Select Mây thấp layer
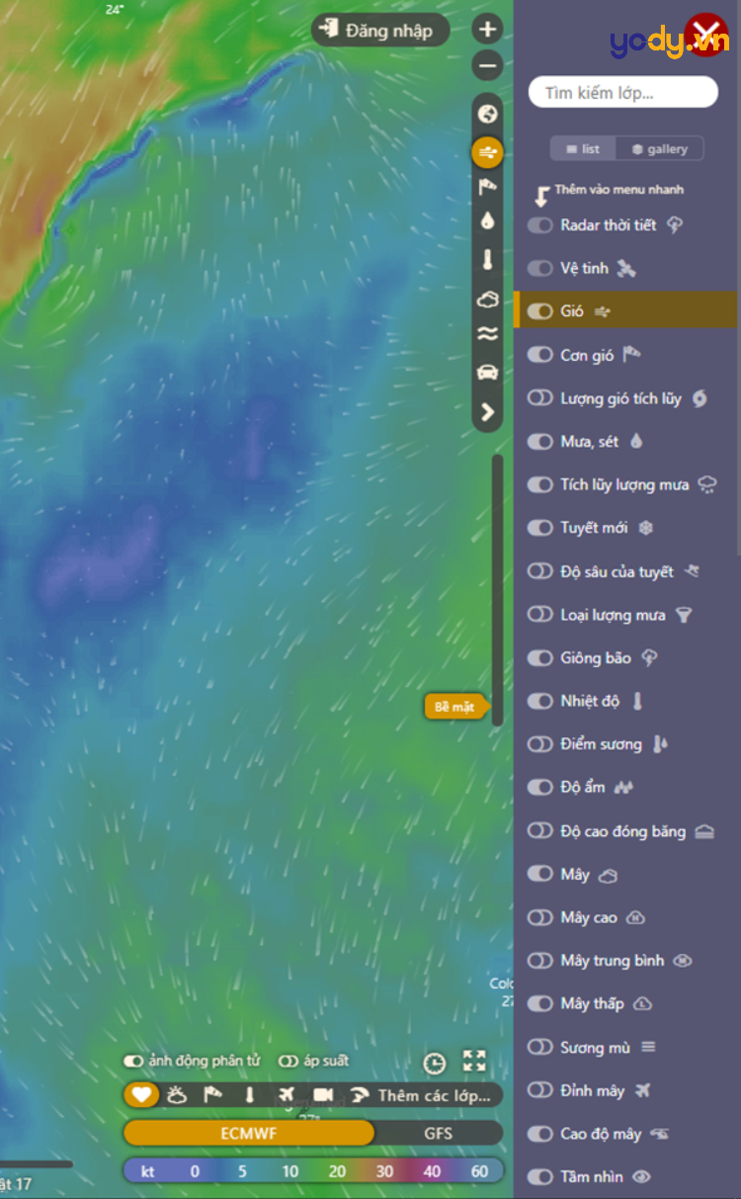 tap(624, 1003)
